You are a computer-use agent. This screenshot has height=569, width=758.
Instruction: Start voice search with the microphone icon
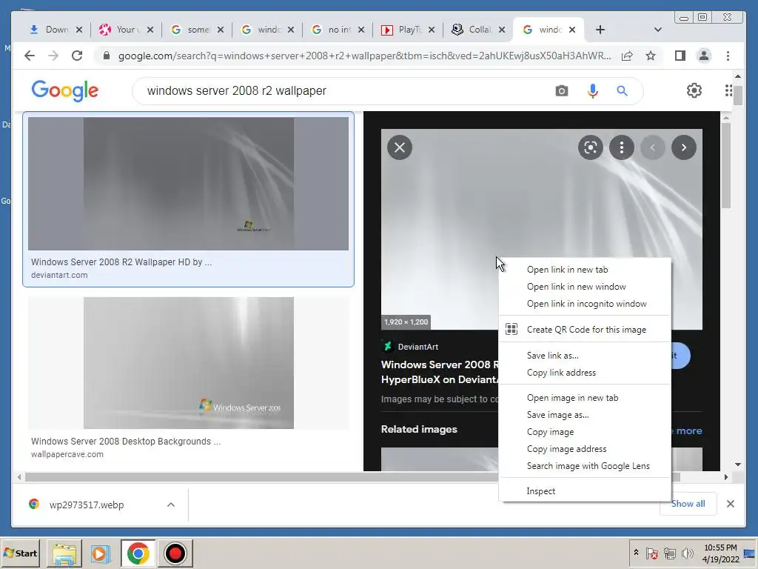593,91
